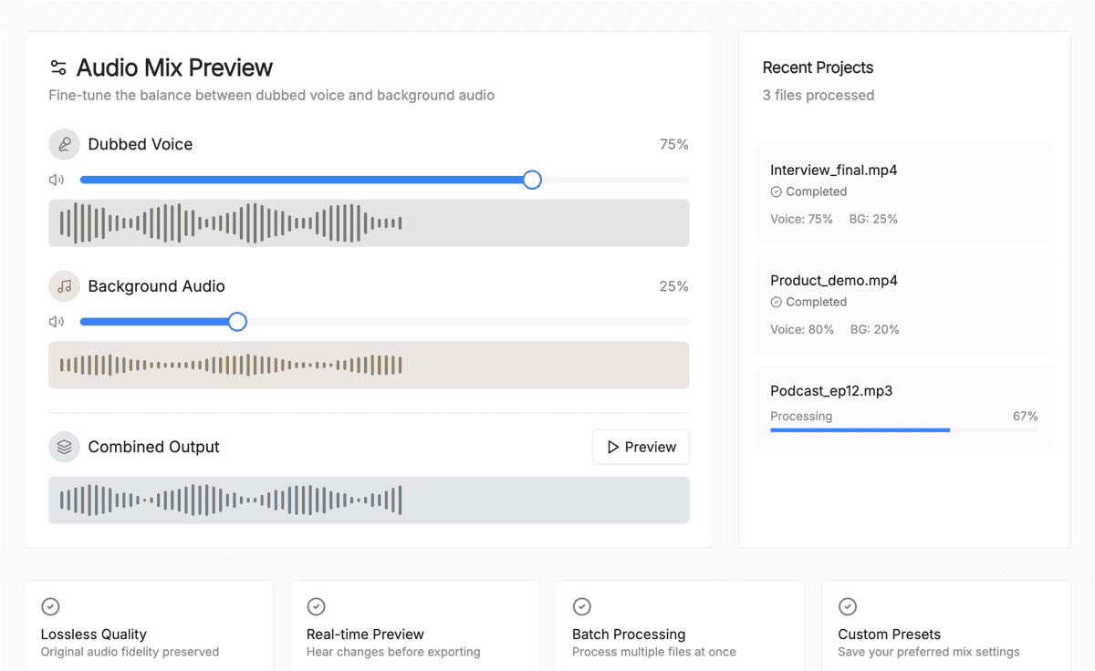Screen dimensions: 1095x671
Task: Click the Audio Mix Preview sliders icon
Action: pos(57,67)
